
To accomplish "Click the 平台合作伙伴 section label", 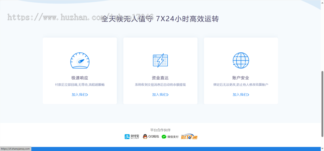I will tap(160, 130).
